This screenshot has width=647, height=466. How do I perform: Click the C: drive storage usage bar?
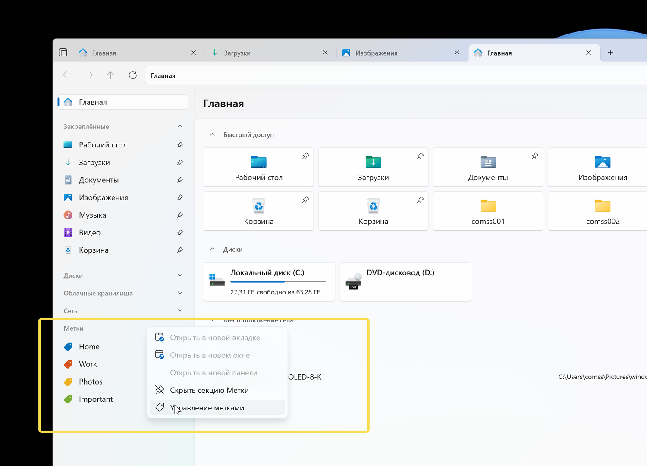click(278, 282)
